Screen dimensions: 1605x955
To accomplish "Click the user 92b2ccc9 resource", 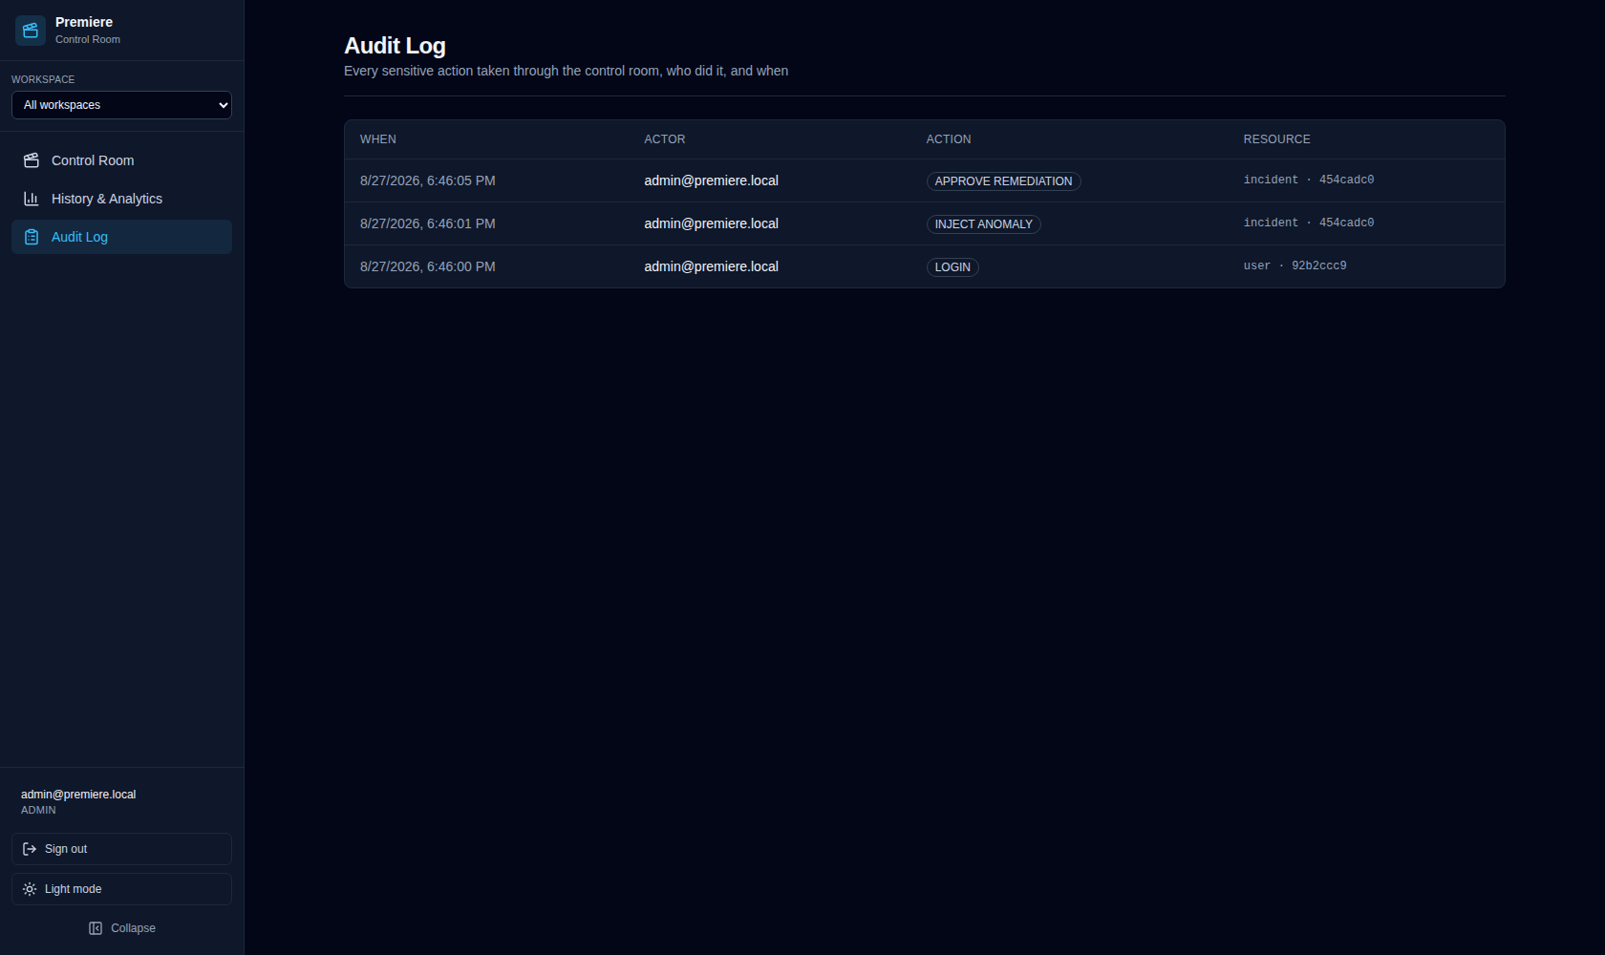I will point(1295,265).
